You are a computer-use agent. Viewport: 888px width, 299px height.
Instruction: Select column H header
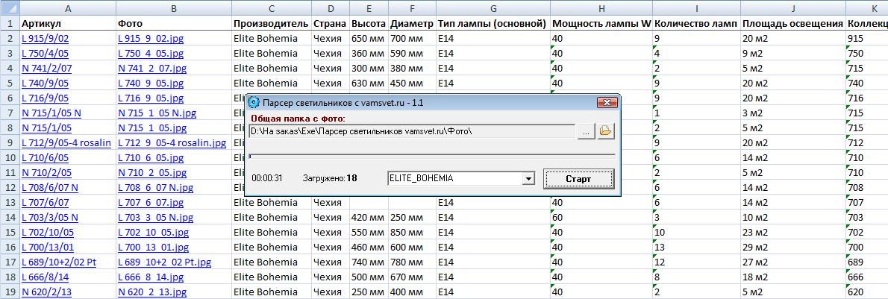tap(601, 8)
